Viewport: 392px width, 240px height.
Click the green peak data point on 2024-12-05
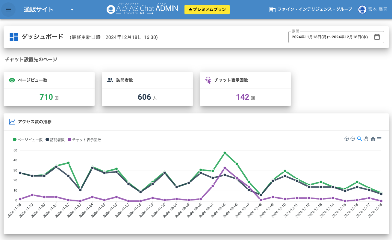[x=225, y=153]
